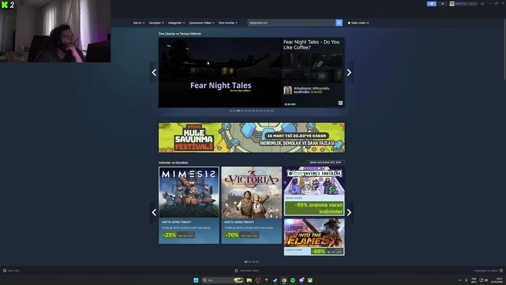The height and width of the screenshot is (285, 506).
Task: Switch TUR INTL keyboard layout
Action: [x=474, y=280]
